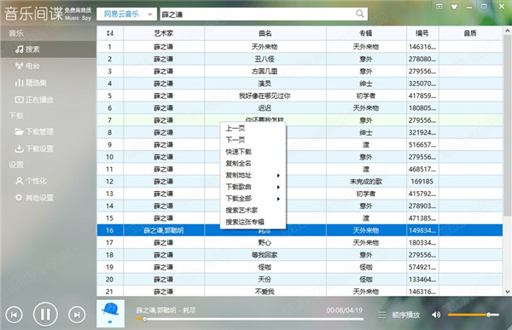Select the song 迟迟
The image size is (512, 330).
tap(265, 108)
